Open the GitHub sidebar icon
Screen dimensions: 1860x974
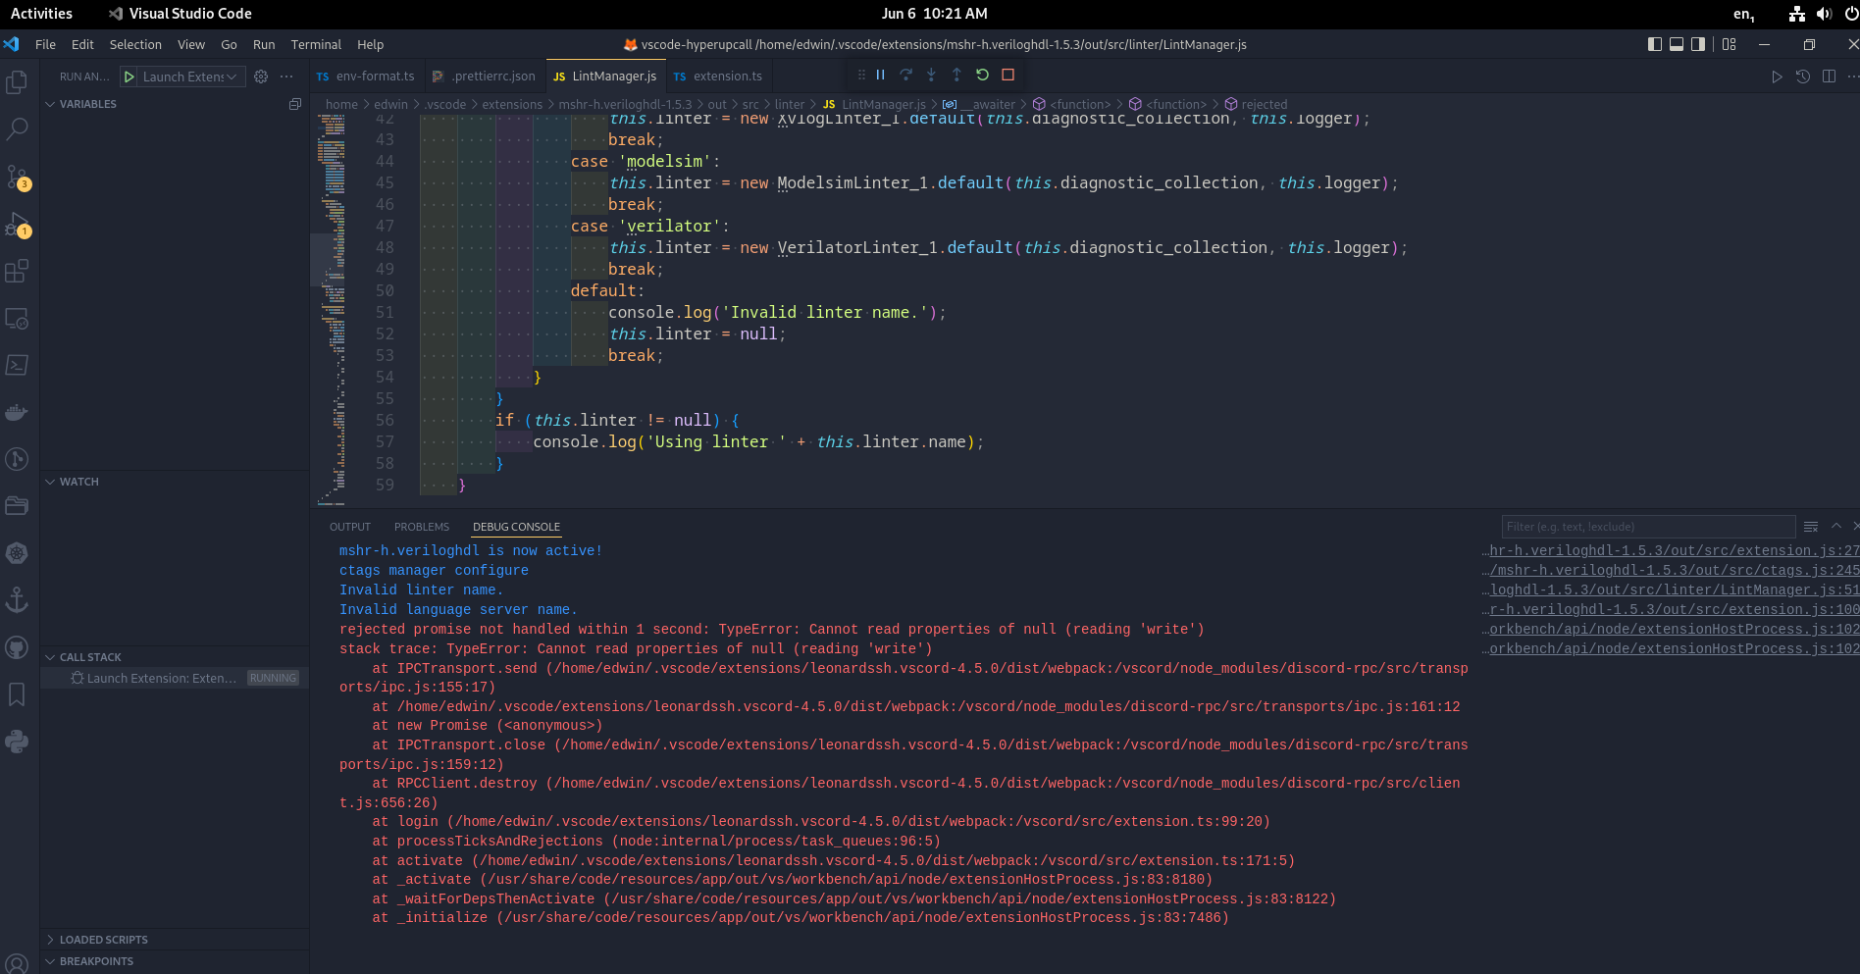point(18,646)
